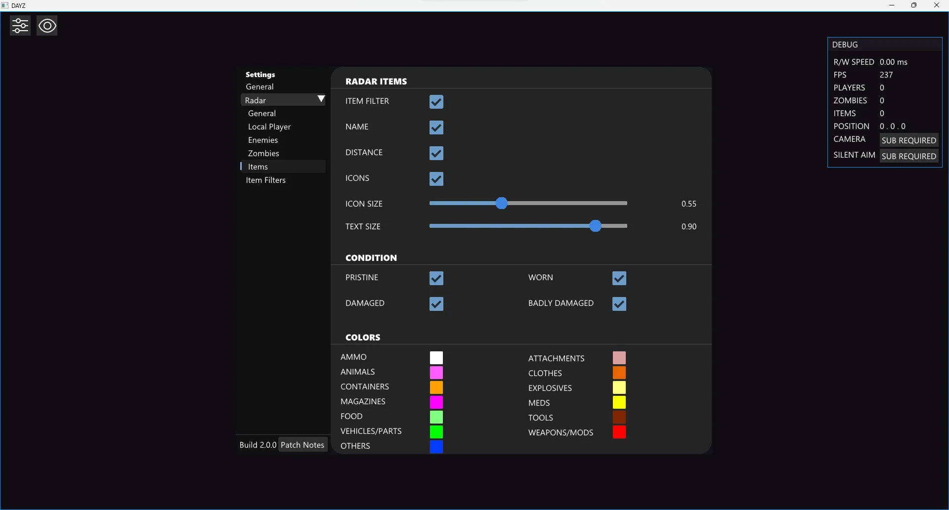The image size is (949, 510).
Task: Click SILENT AIM SUB REQUIRED button
Action: coord(908,156)
